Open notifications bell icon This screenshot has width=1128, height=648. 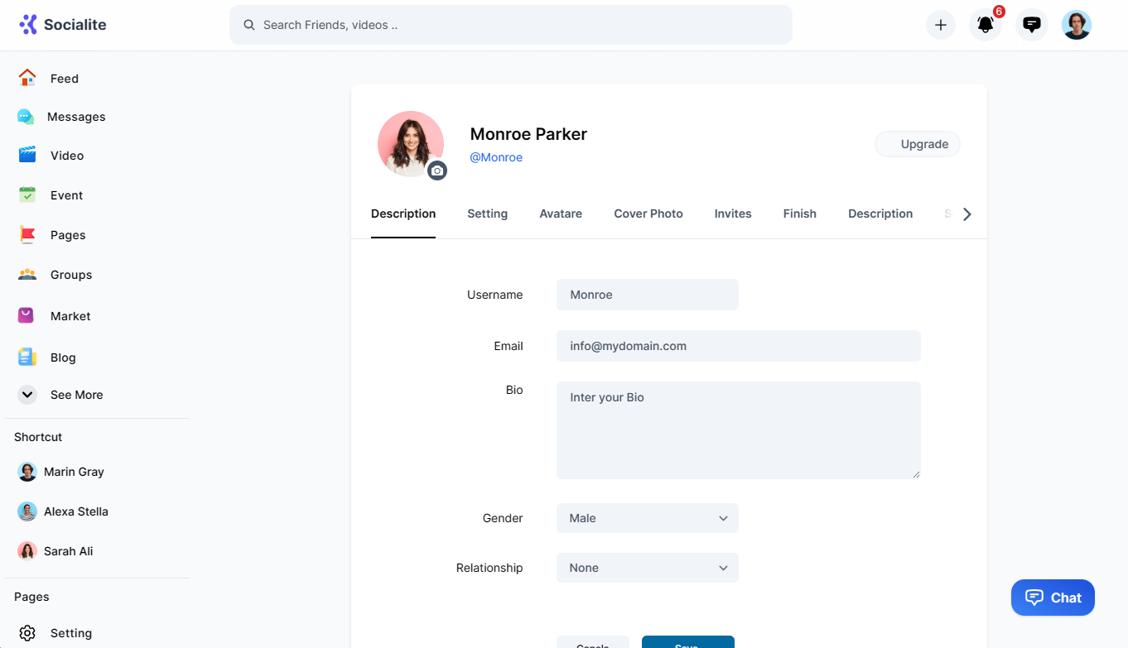coord(985,25)
